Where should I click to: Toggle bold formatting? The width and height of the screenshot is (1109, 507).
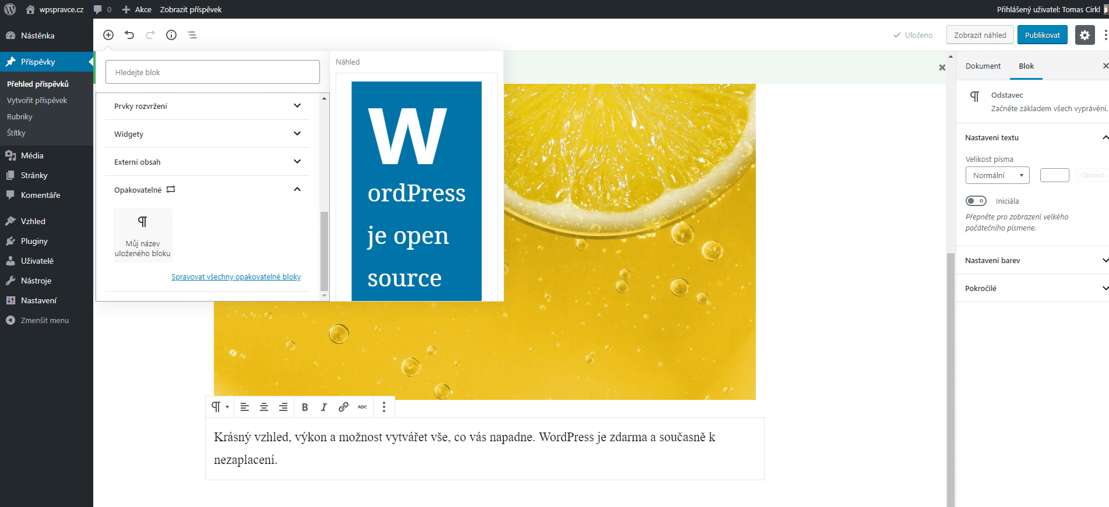[x=305, y=407]
